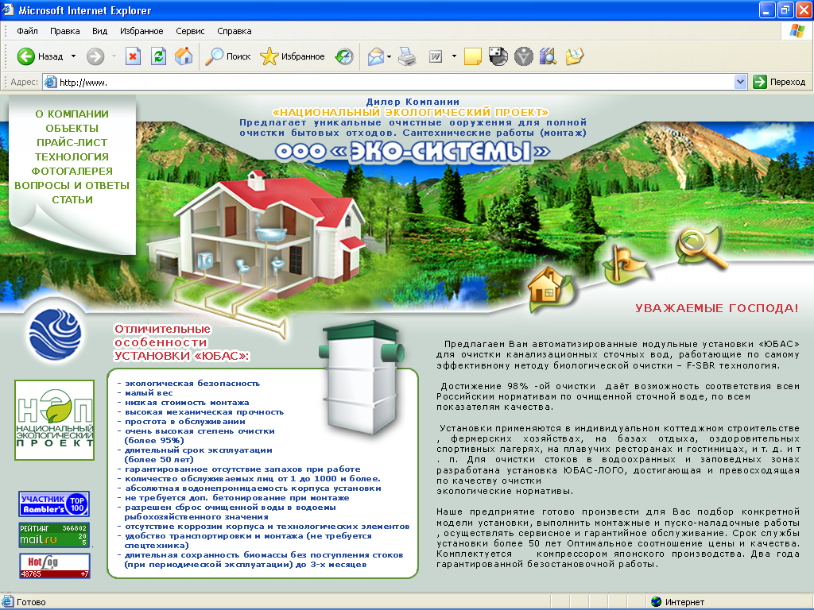Click the books research toolbar icon

pyautogui.click(x=548, y=56)
